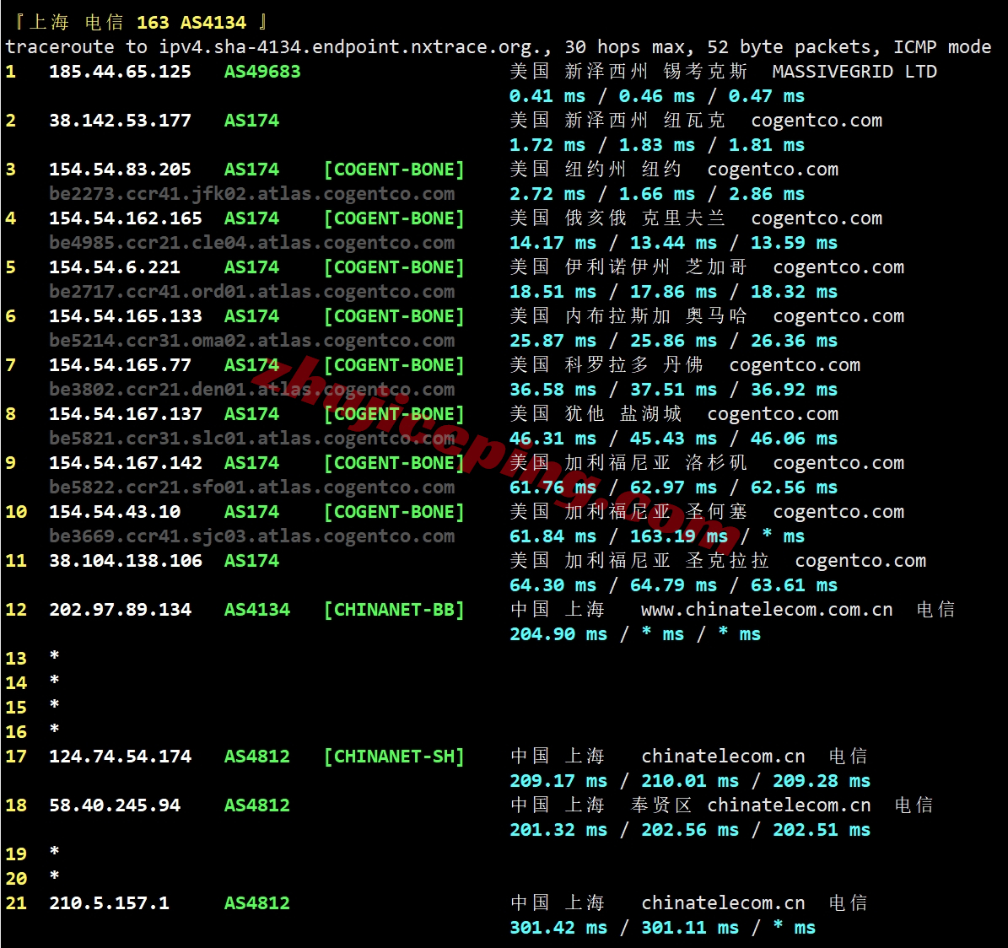The width and height of the screenshot is (1008, 948).
Task: Select the 201.32 ms latency value
Action: [x=558, y=829]
